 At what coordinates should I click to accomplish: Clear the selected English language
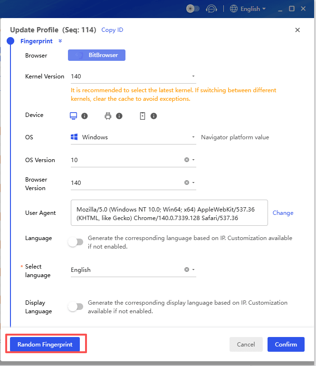(187, 270)
